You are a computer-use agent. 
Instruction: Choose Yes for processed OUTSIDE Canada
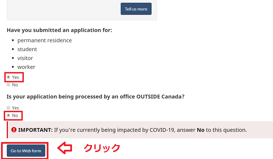tap(8, 108)
